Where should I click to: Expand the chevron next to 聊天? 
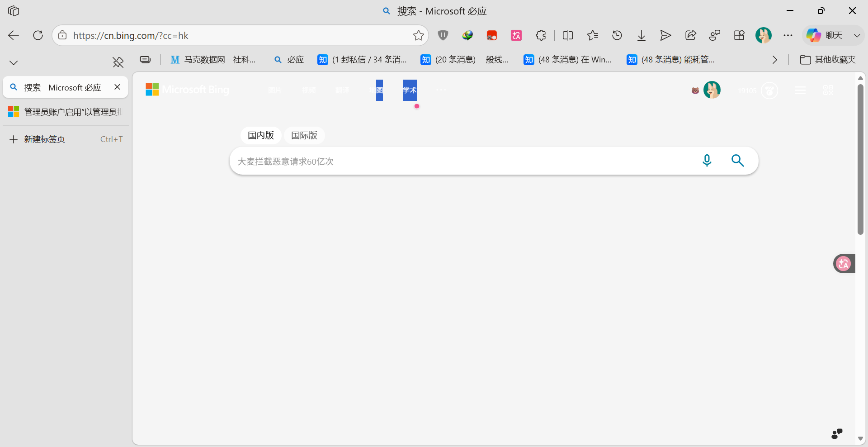pyautogui.click(x=857, y=35)
